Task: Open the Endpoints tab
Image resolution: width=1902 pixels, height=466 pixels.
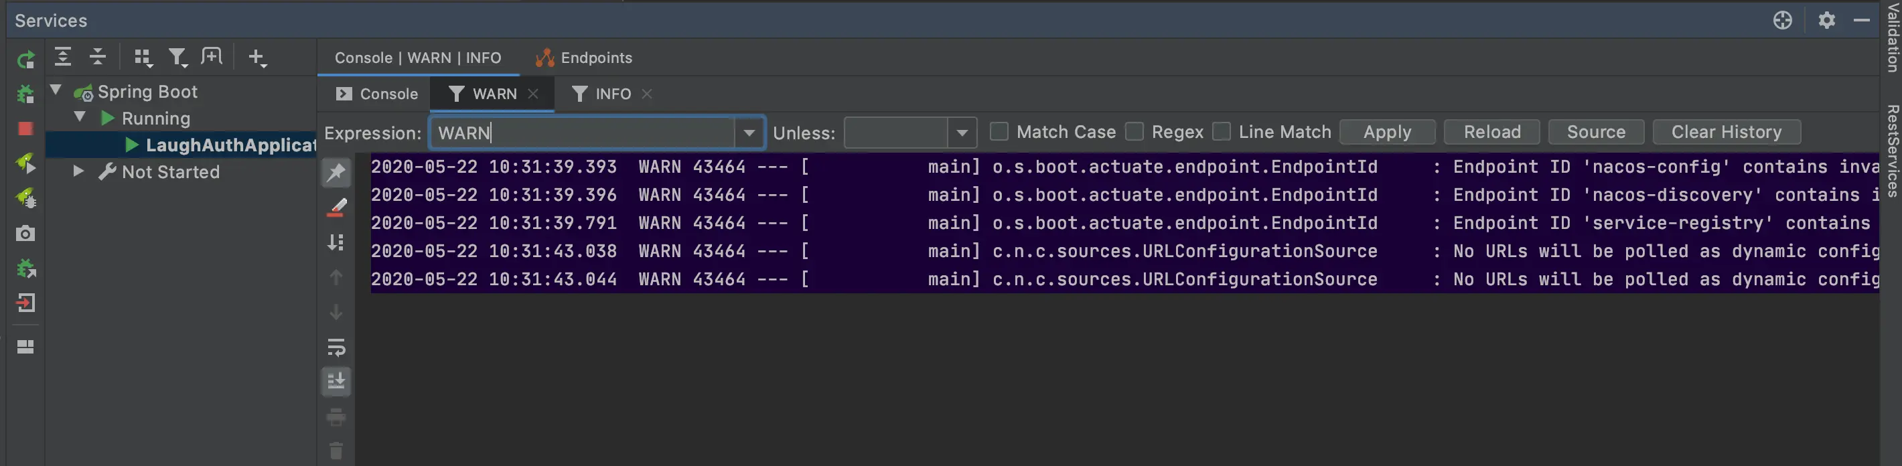Action: 584,58
